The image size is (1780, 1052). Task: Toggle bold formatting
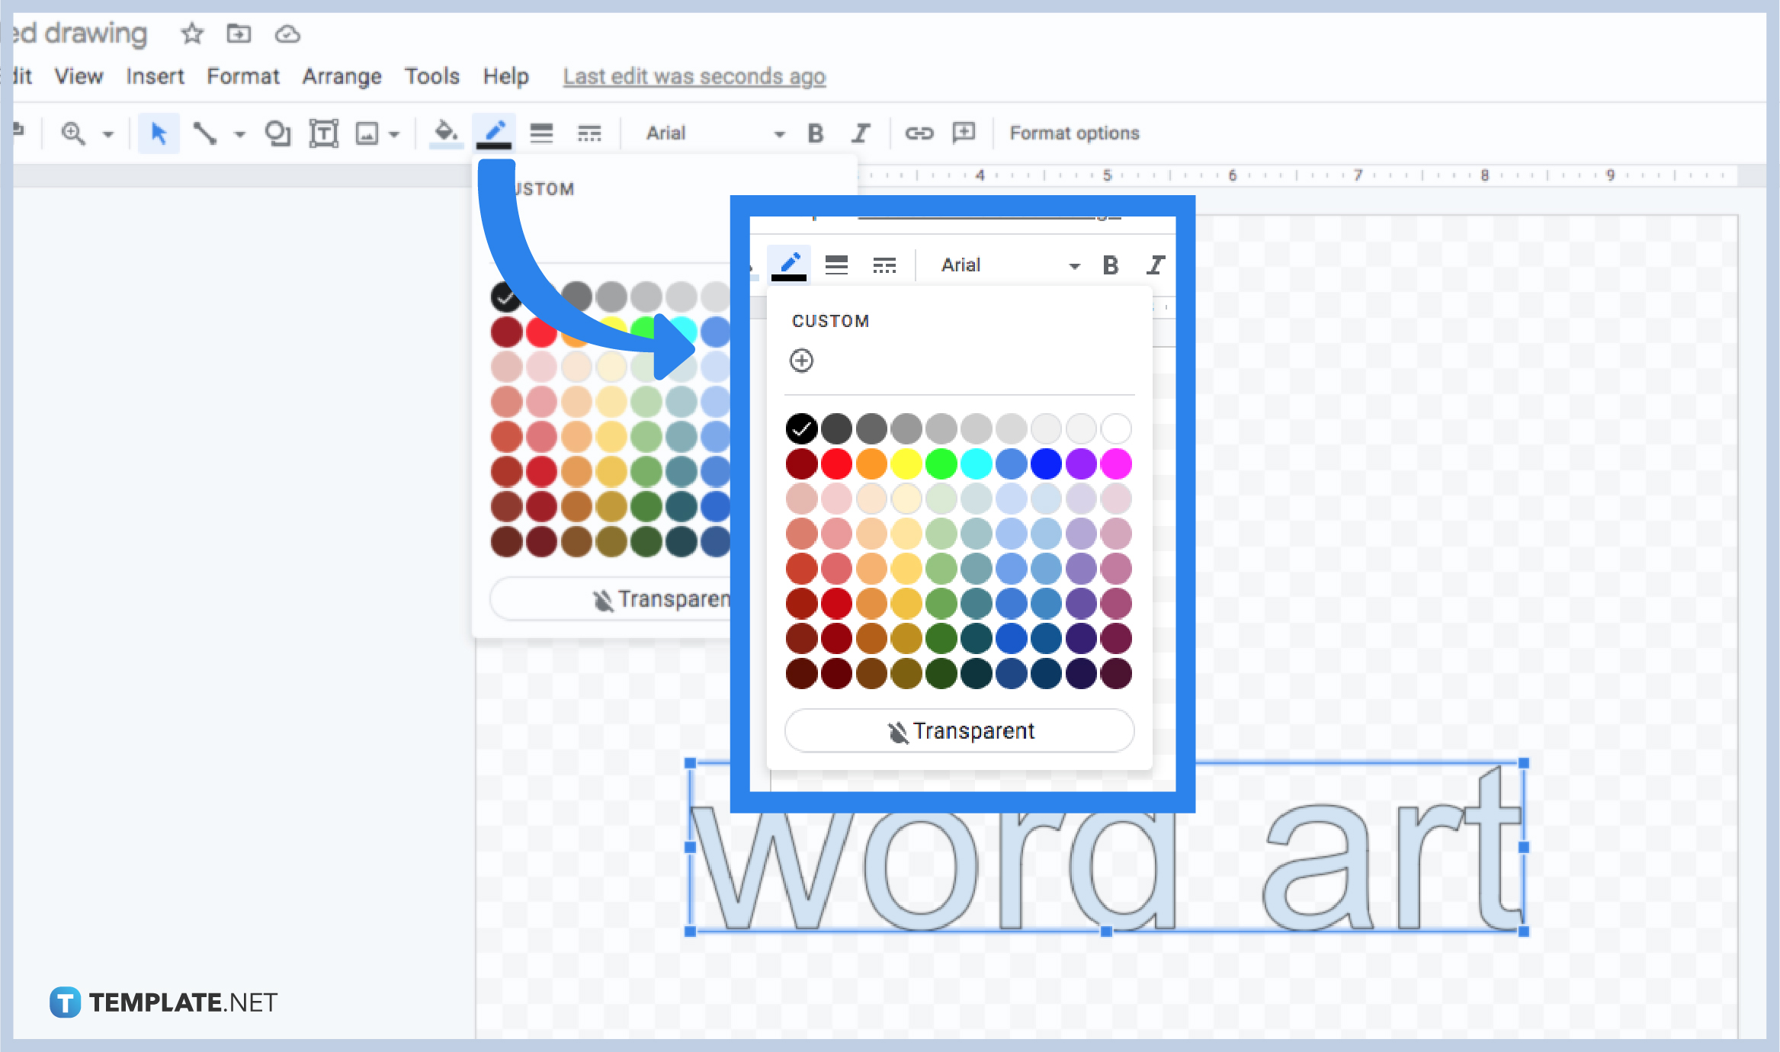tap(815, 133)
